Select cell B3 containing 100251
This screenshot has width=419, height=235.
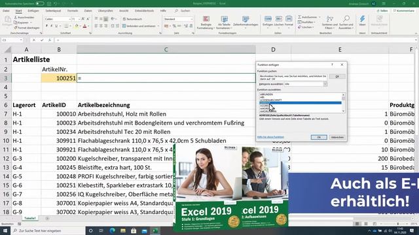point(59,78)
